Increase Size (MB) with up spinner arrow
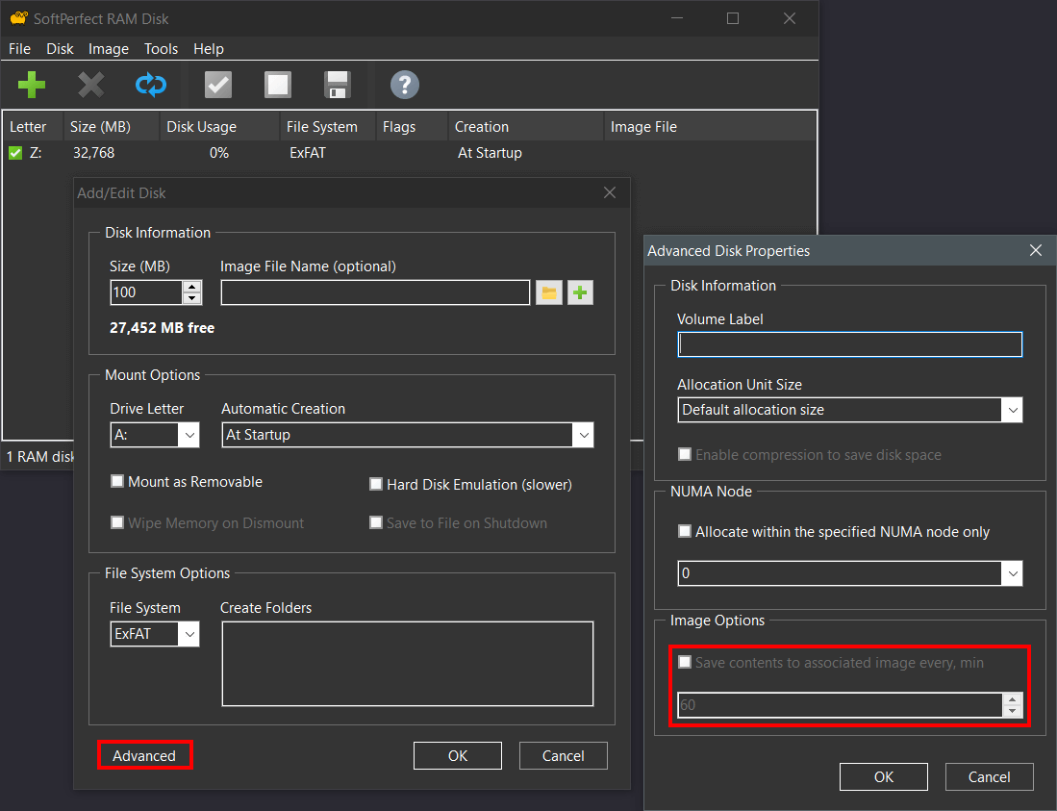The height and width of the screenshot is (811, 1057). coord(192,287)
